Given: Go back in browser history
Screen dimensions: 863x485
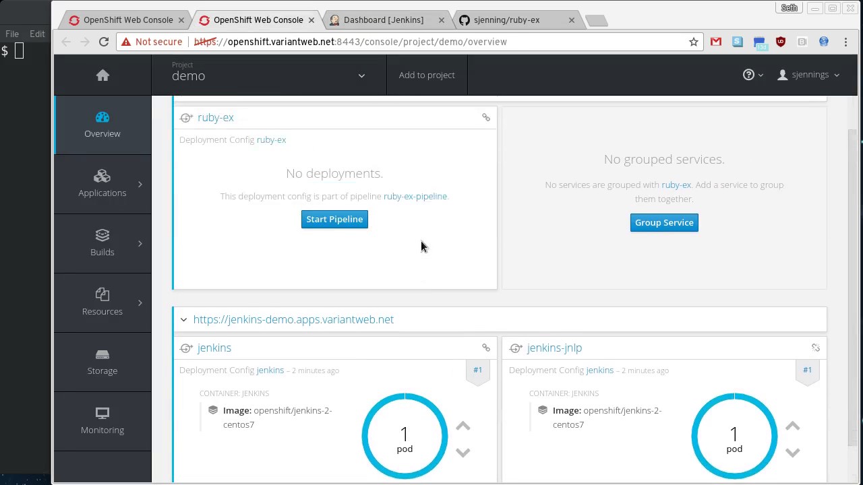Looking at the screenshot, I should pos(66,42).
